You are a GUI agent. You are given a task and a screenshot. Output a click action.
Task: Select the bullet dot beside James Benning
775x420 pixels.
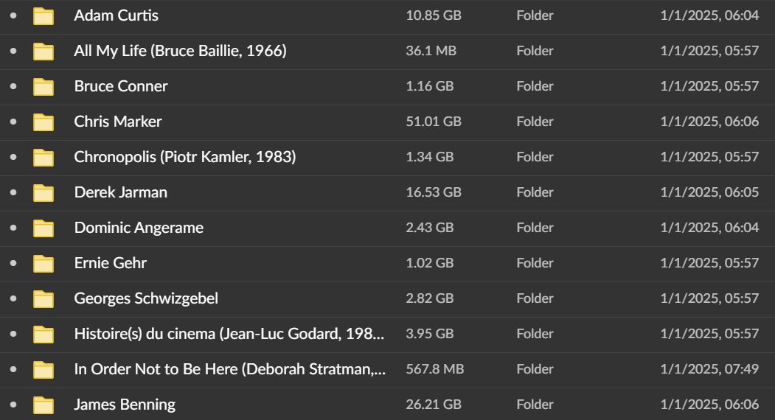(13, 405)
